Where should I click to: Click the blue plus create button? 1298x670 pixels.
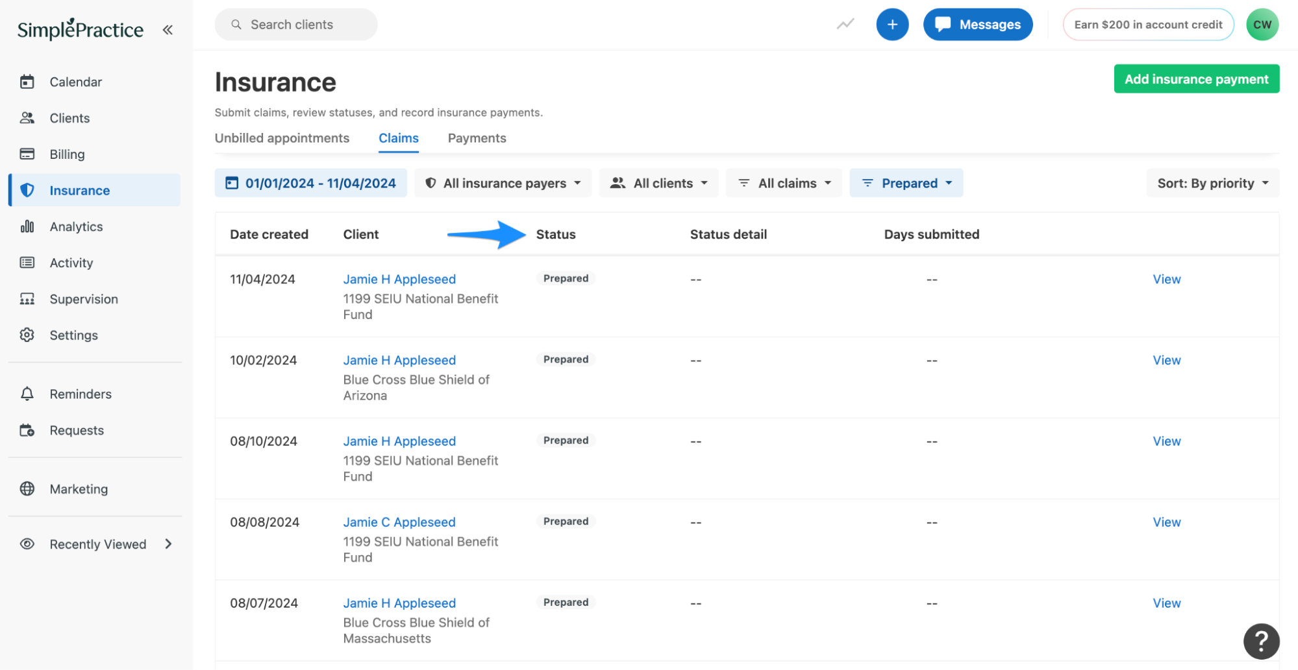click(x=892, y=25)
